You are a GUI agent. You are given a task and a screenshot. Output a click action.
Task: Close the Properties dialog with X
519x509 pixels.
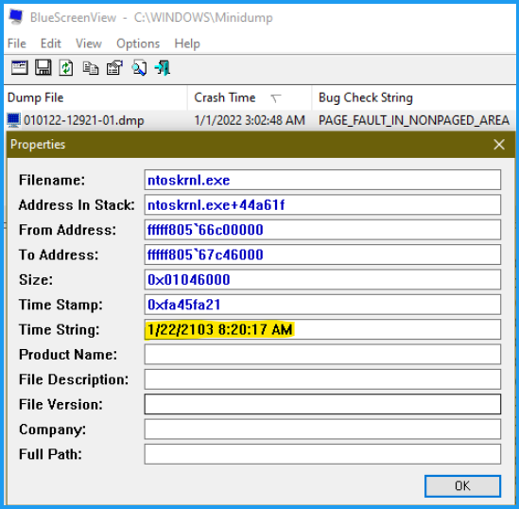click(499, 145)
